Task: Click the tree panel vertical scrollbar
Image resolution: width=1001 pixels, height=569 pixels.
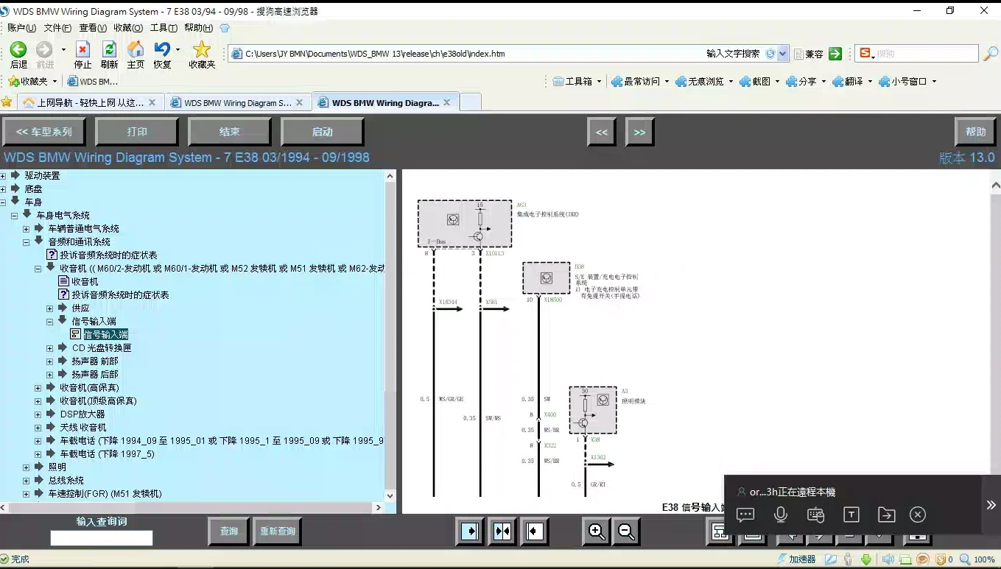Action: point(390,335)
